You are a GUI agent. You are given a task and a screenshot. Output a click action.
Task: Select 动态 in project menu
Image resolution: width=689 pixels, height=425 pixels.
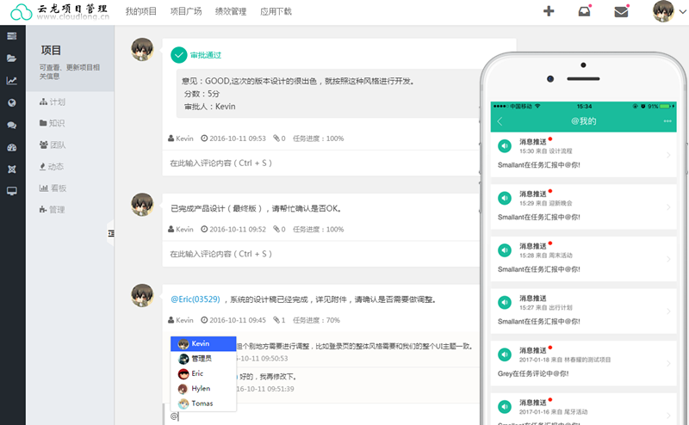point(52,166)
